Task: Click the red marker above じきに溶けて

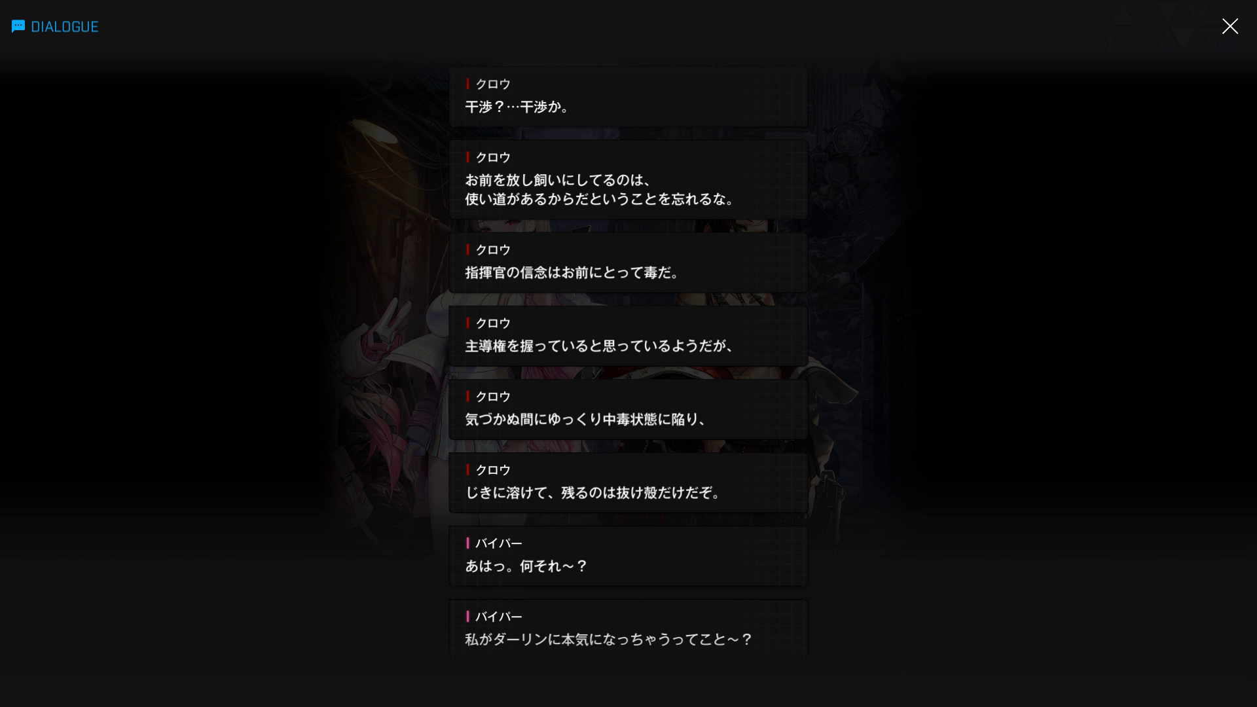Action: [x=467, y=469]
